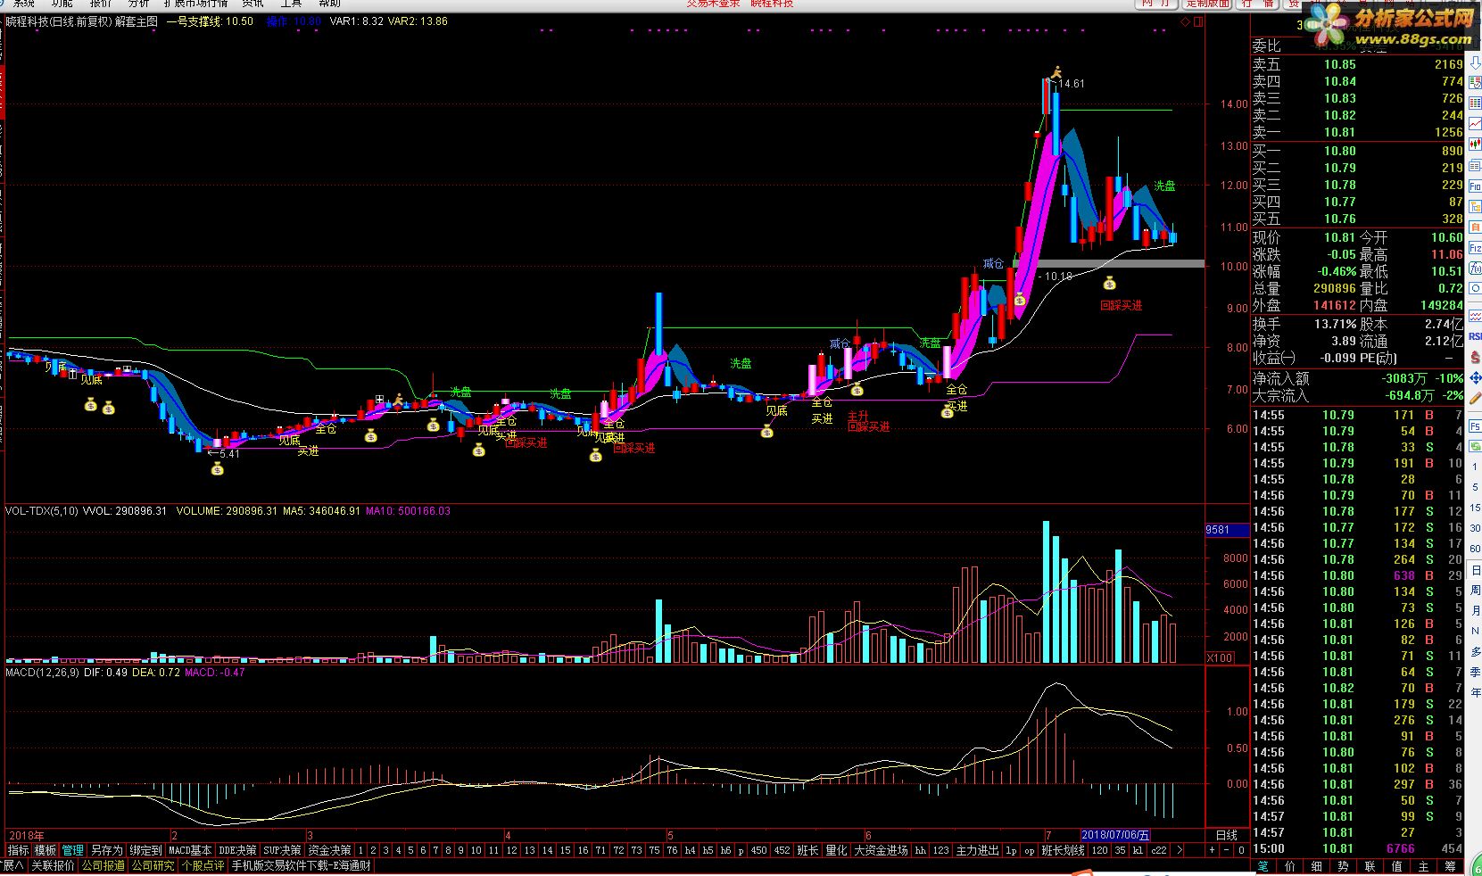Click the F12 icon in right toolbar
The width and height of the screenshot is (1482, 876).
[x=1474, y=247]
